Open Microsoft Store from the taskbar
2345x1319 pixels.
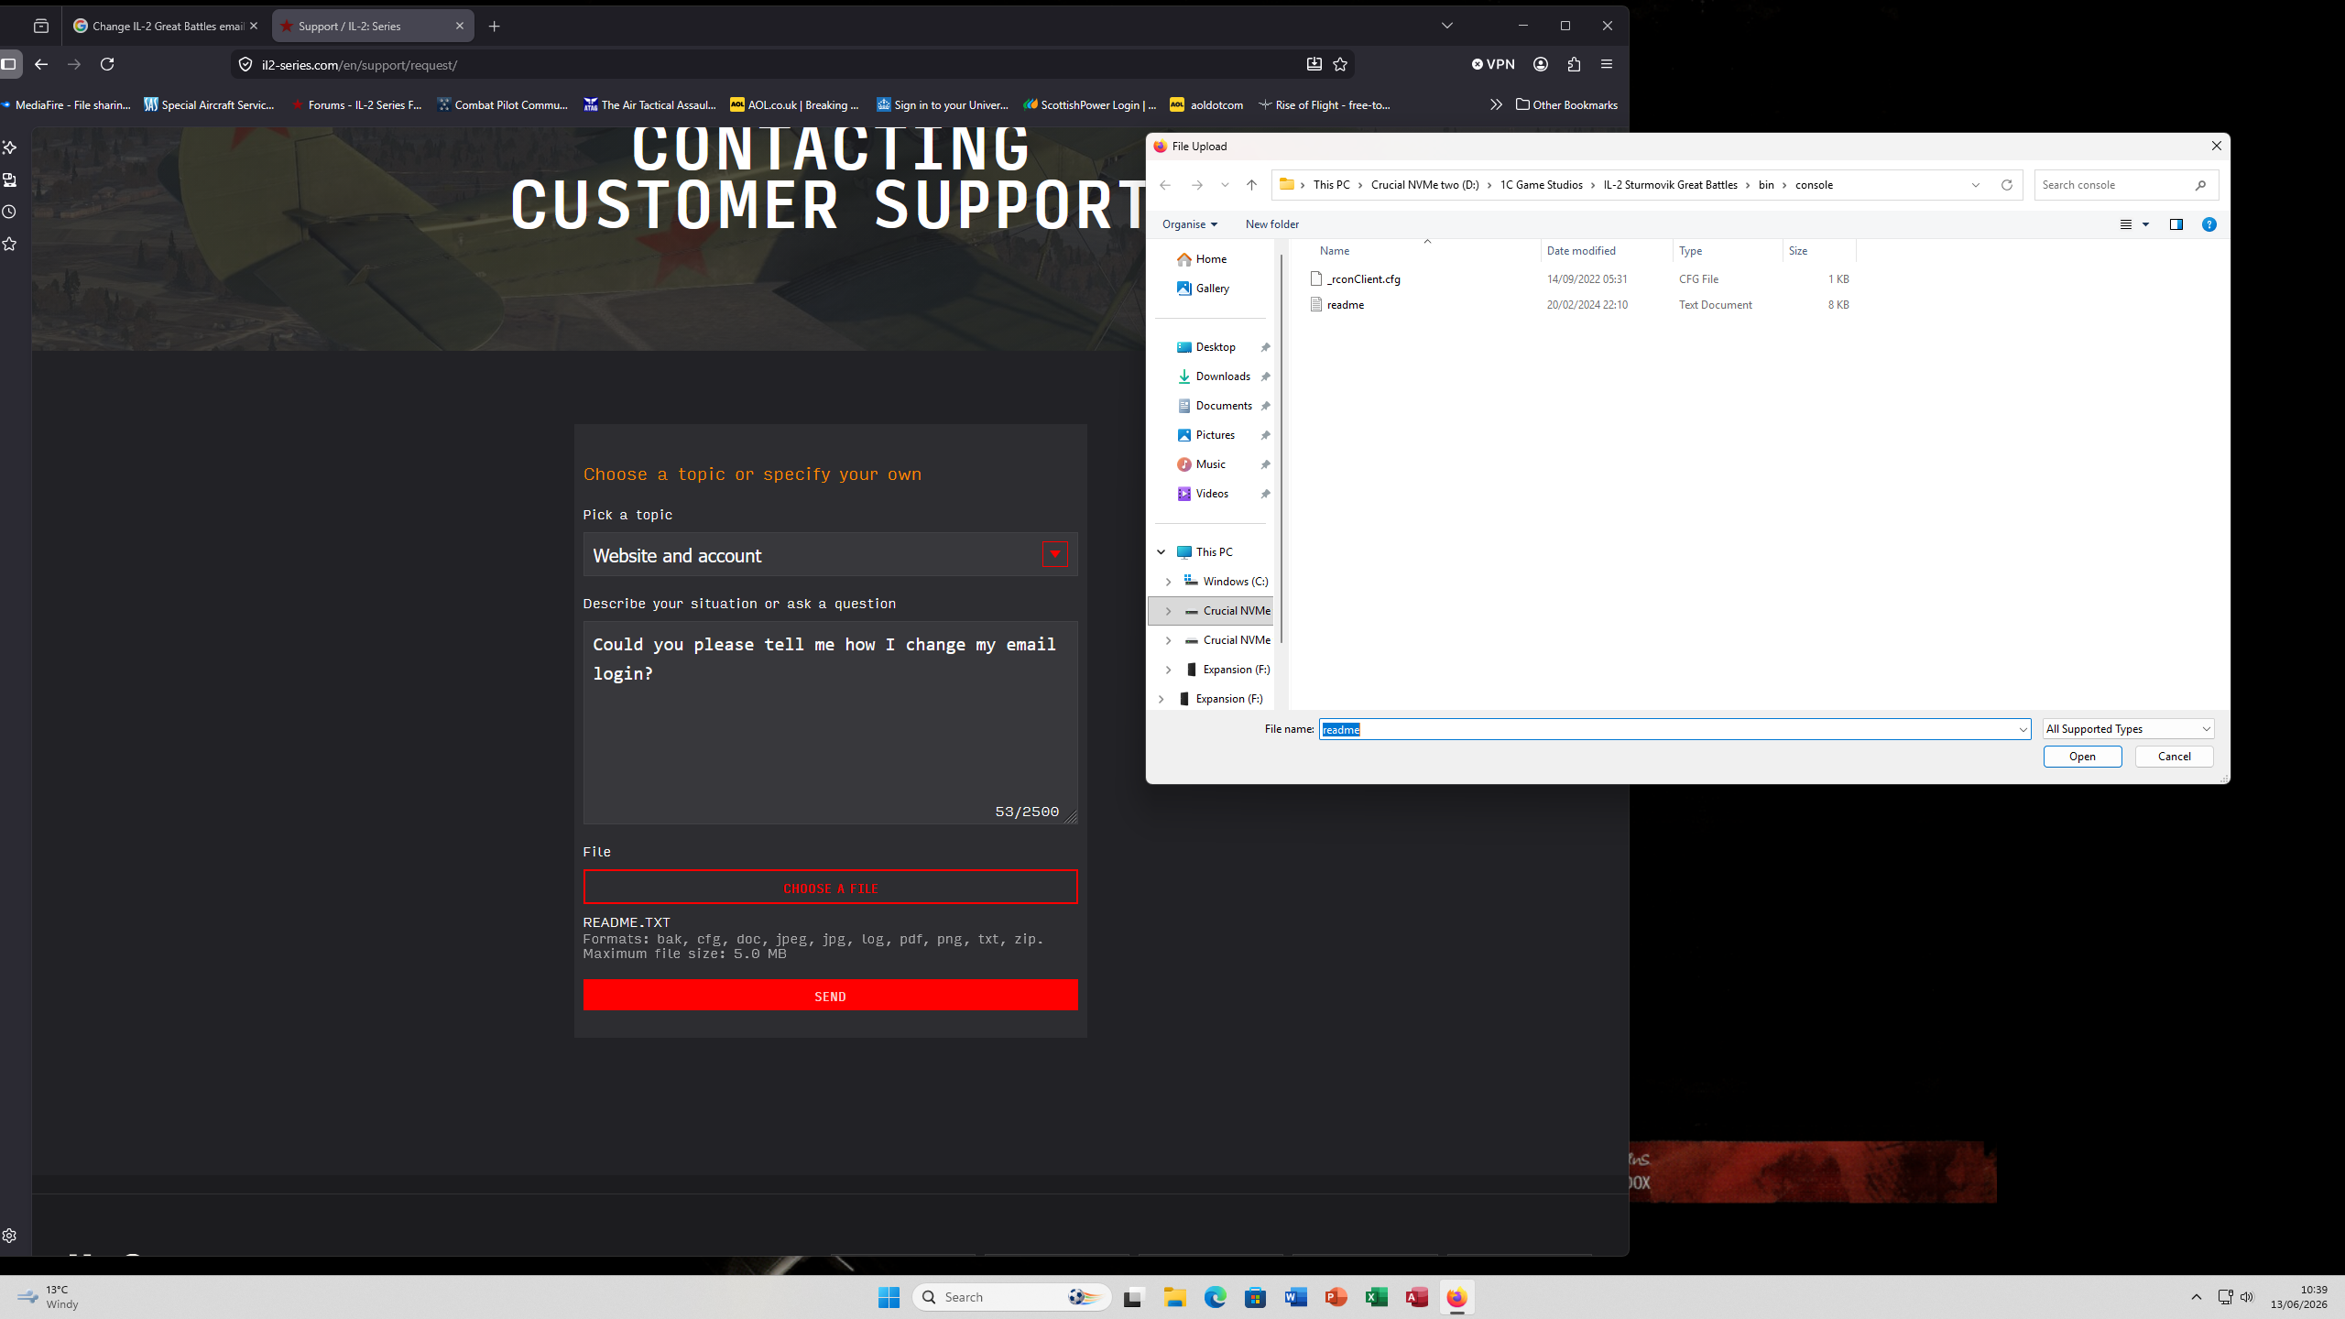click(1255, 1297)
